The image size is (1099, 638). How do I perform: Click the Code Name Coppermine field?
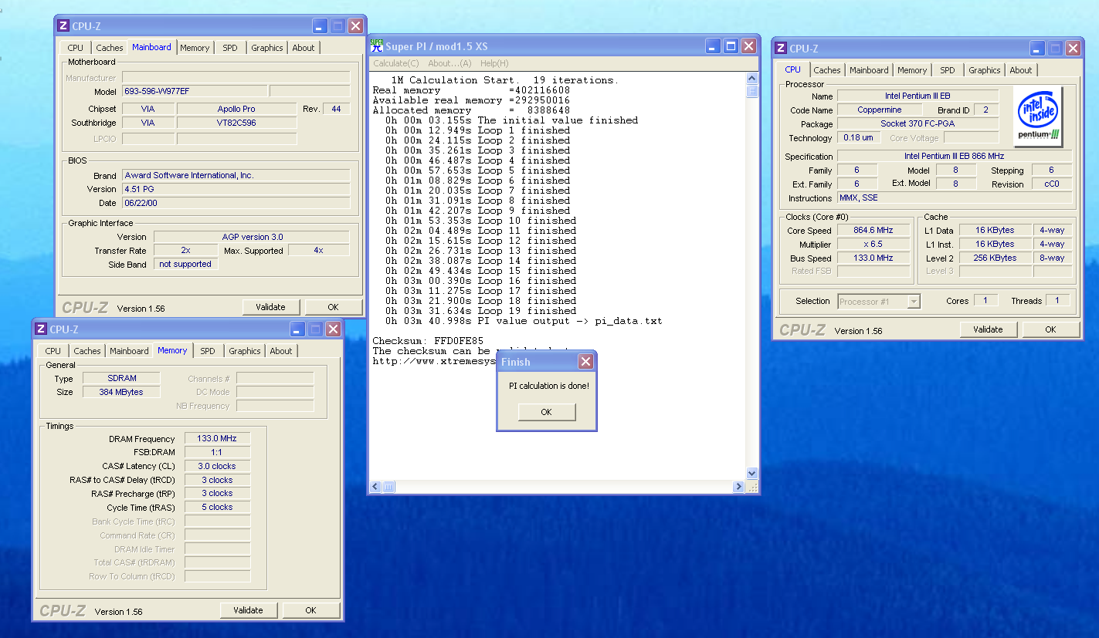[x=880, y=110]
